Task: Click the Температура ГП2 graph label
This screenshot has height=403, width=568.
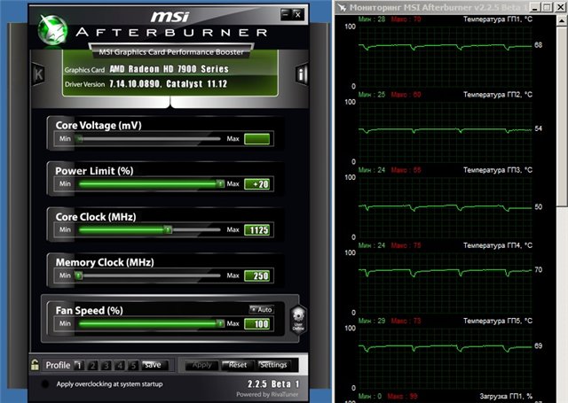Action: pos(498,95)
